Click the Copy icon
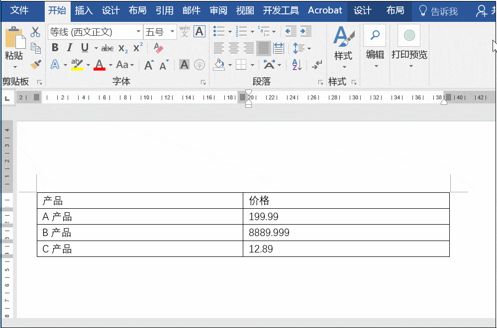 35,48
